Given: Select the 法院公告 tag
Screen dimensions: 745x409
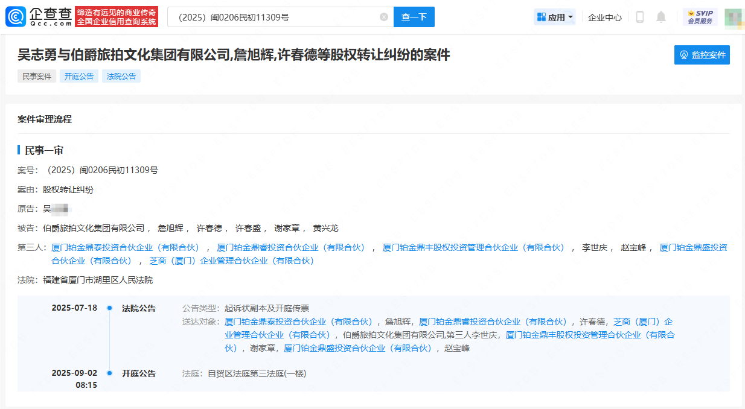Looking at the screenshot, I should pos(121,76).
